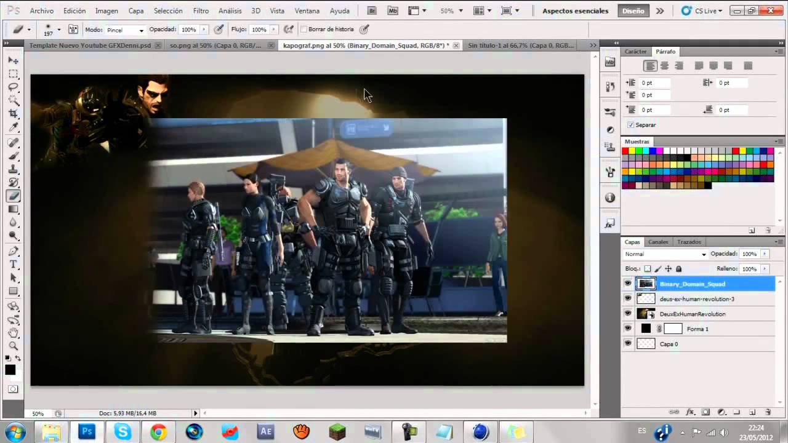788x443 pixels.
Task: Open the Normal blend mode dropdown
Action: coord(665,254)
